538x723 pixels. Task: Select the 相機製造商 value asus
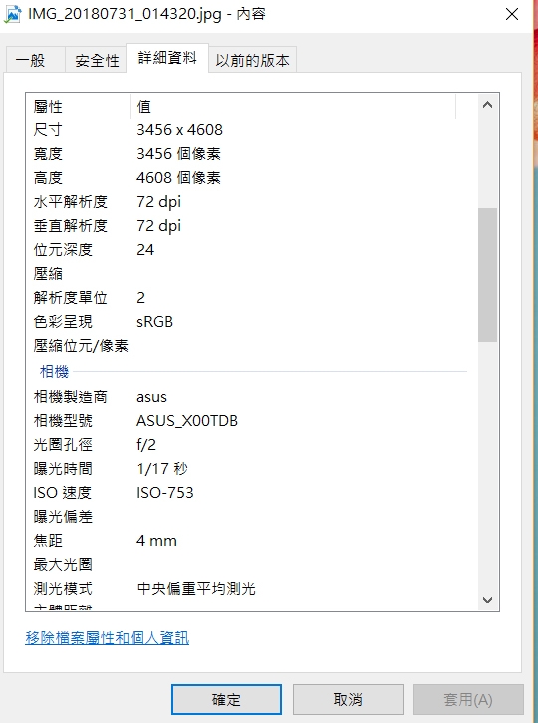tap(151, 397)
